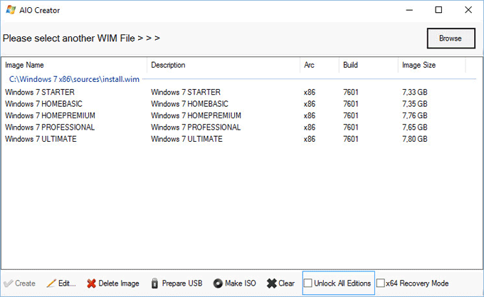This screenshot has width=484, height=297.
Task: Close the AIO Creator window
Action: click(468, 10)
